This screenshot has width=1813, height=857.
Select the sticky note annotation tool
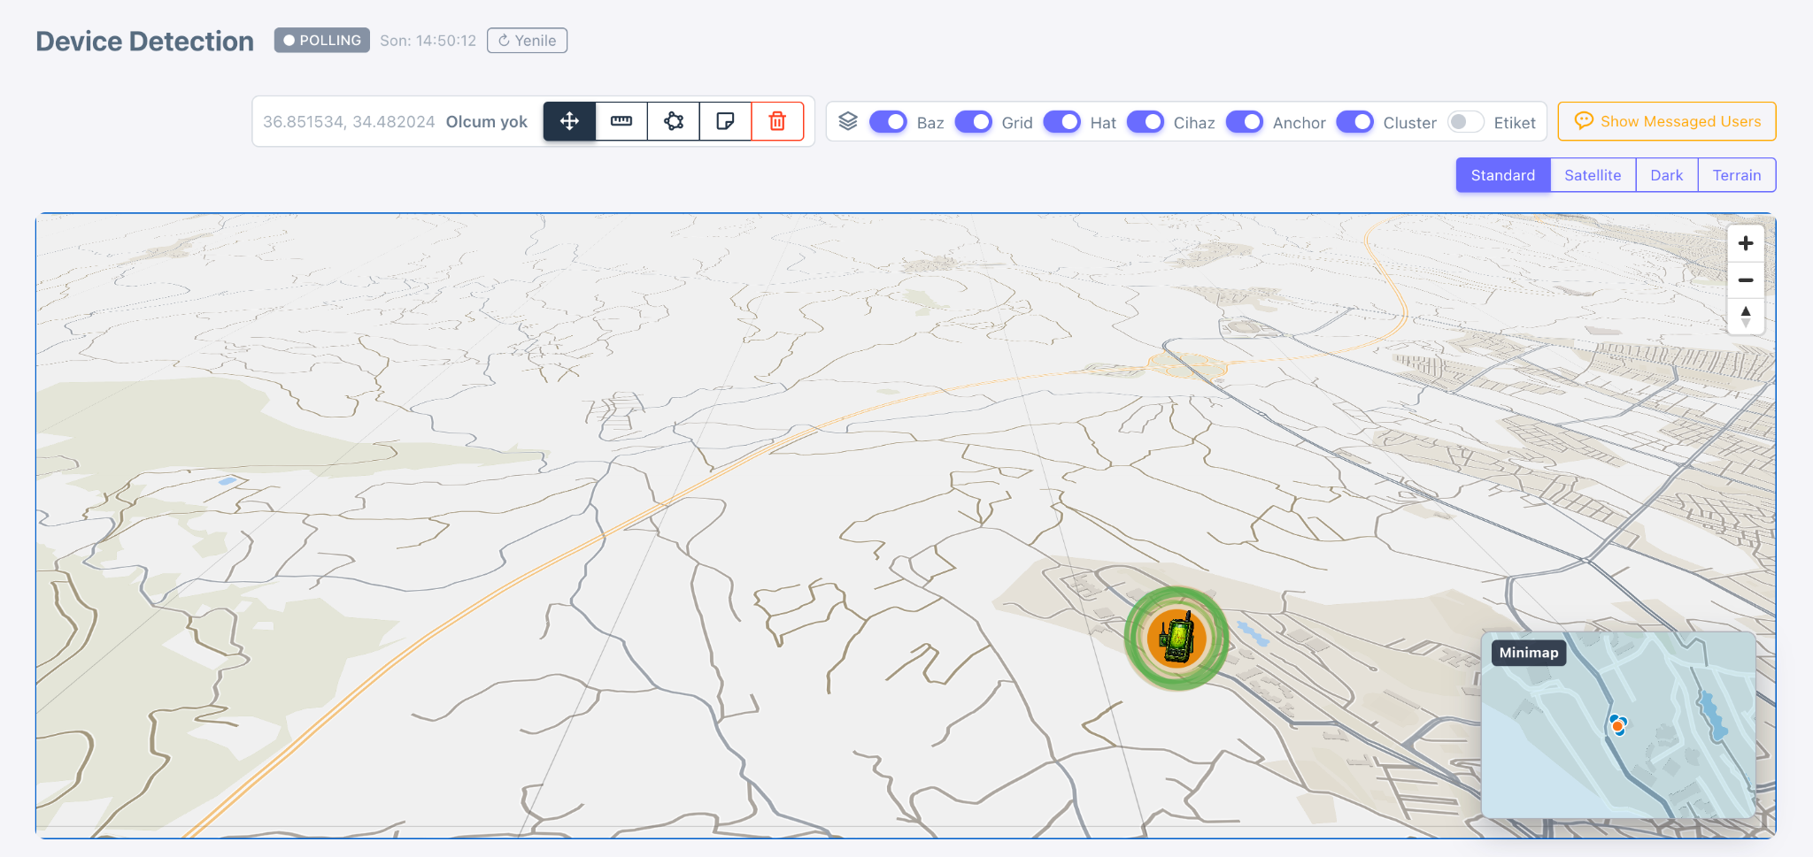pos(725,121)
